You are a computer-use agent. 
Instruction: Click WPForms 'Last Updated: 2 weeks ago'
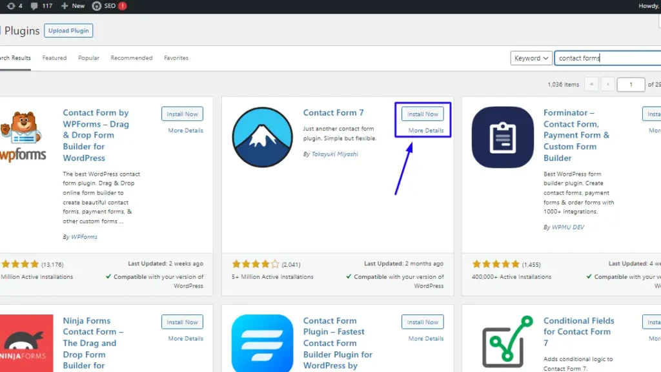[166, 263]
